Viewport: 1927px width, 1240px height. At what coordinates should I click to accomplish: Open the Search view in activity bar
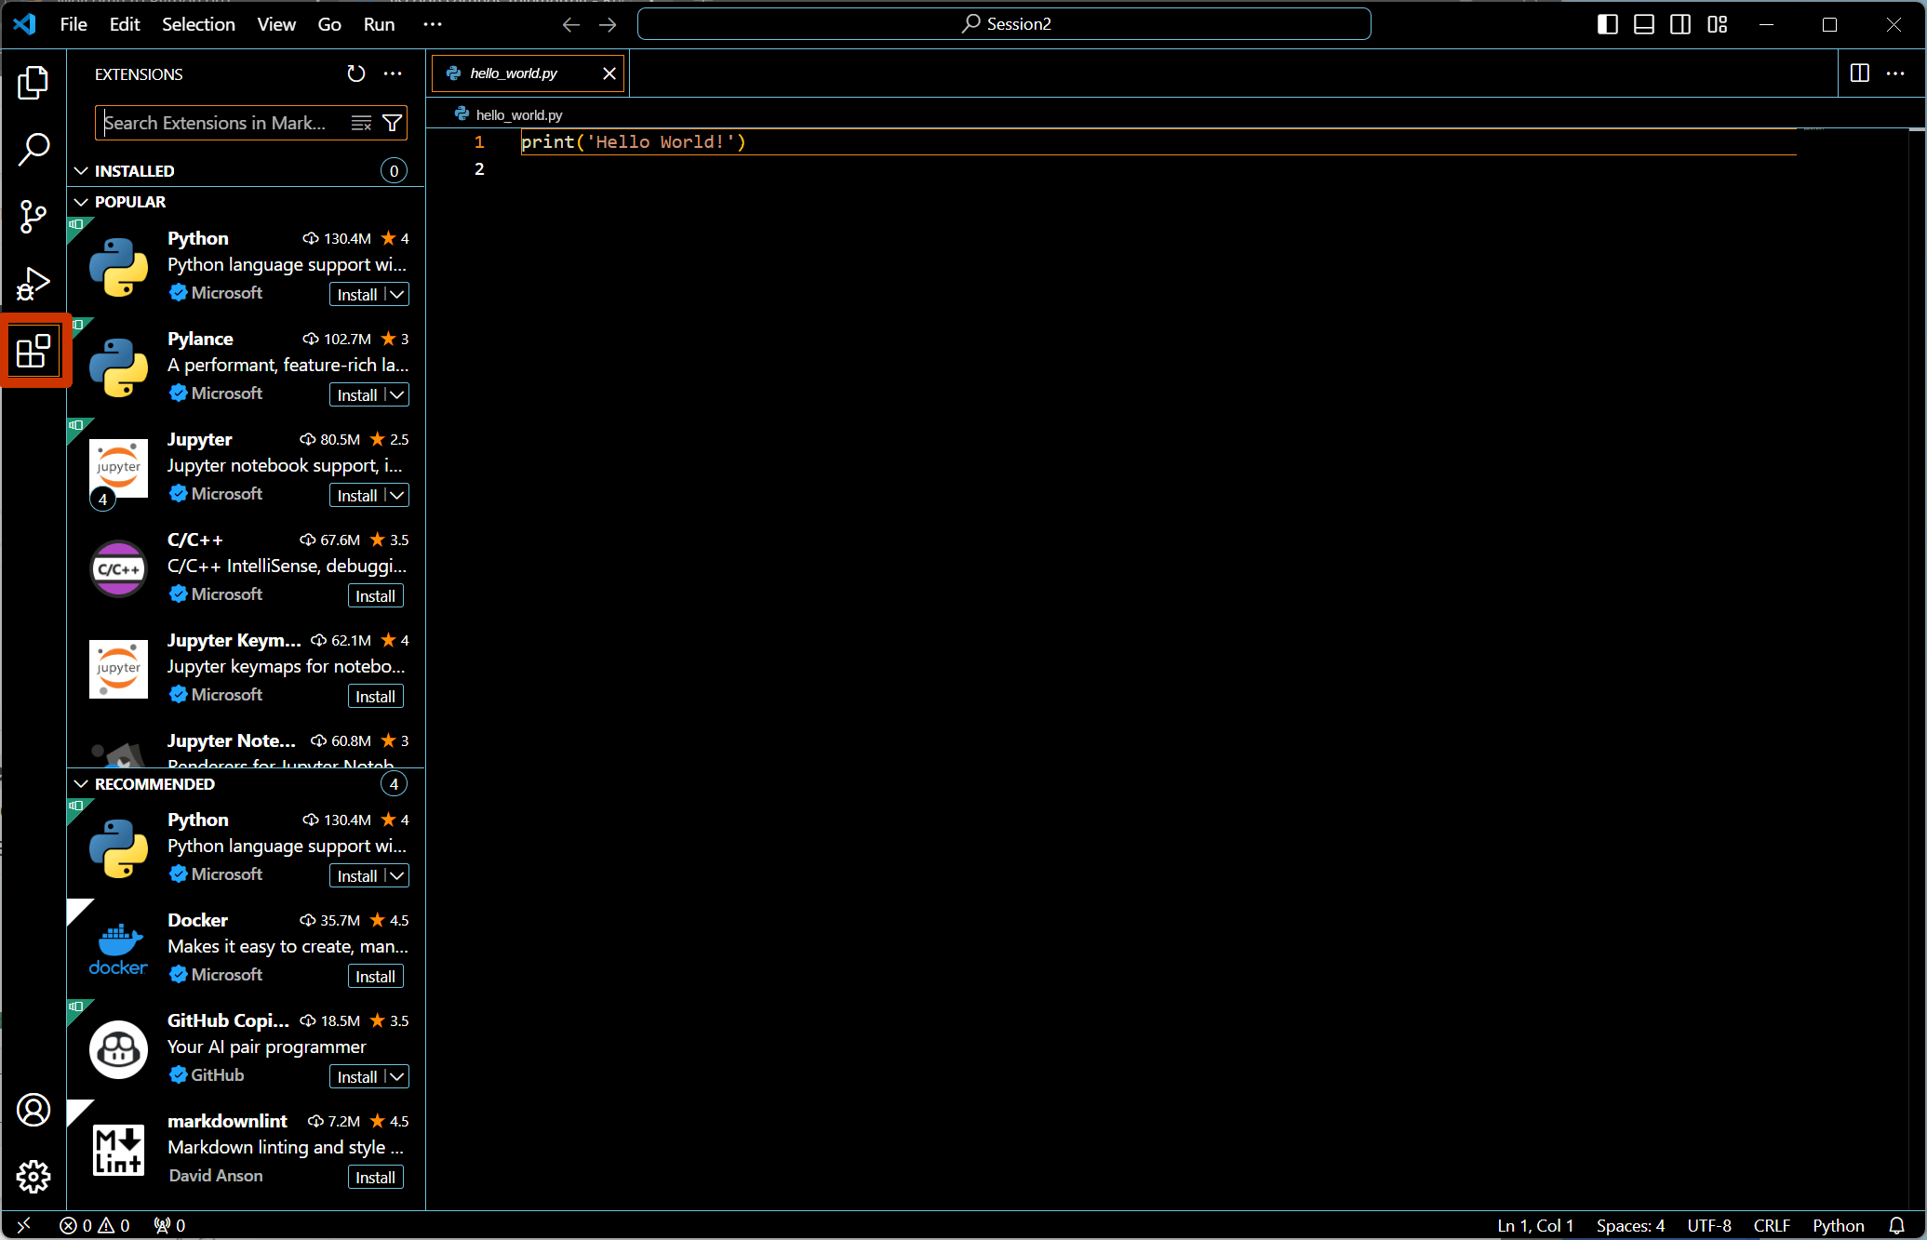pos(33,149)
